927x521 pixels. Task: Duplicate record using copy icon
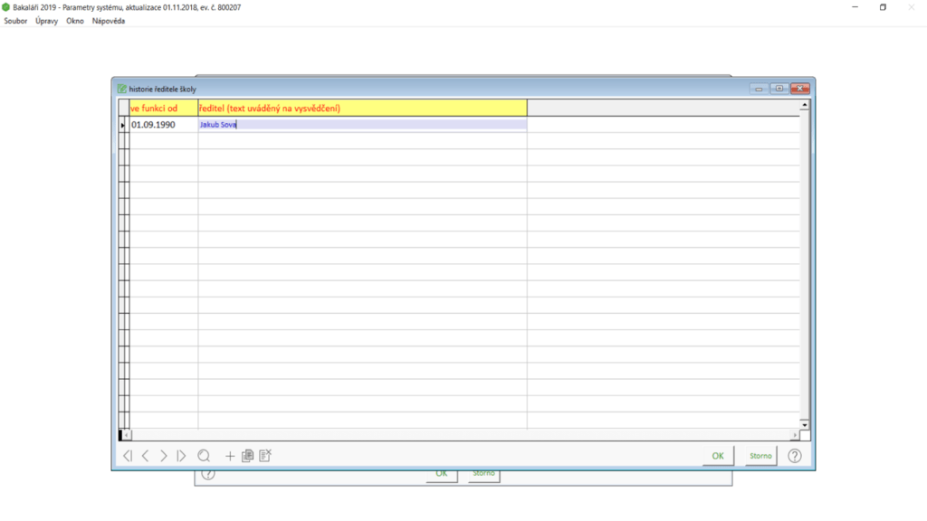247,456
